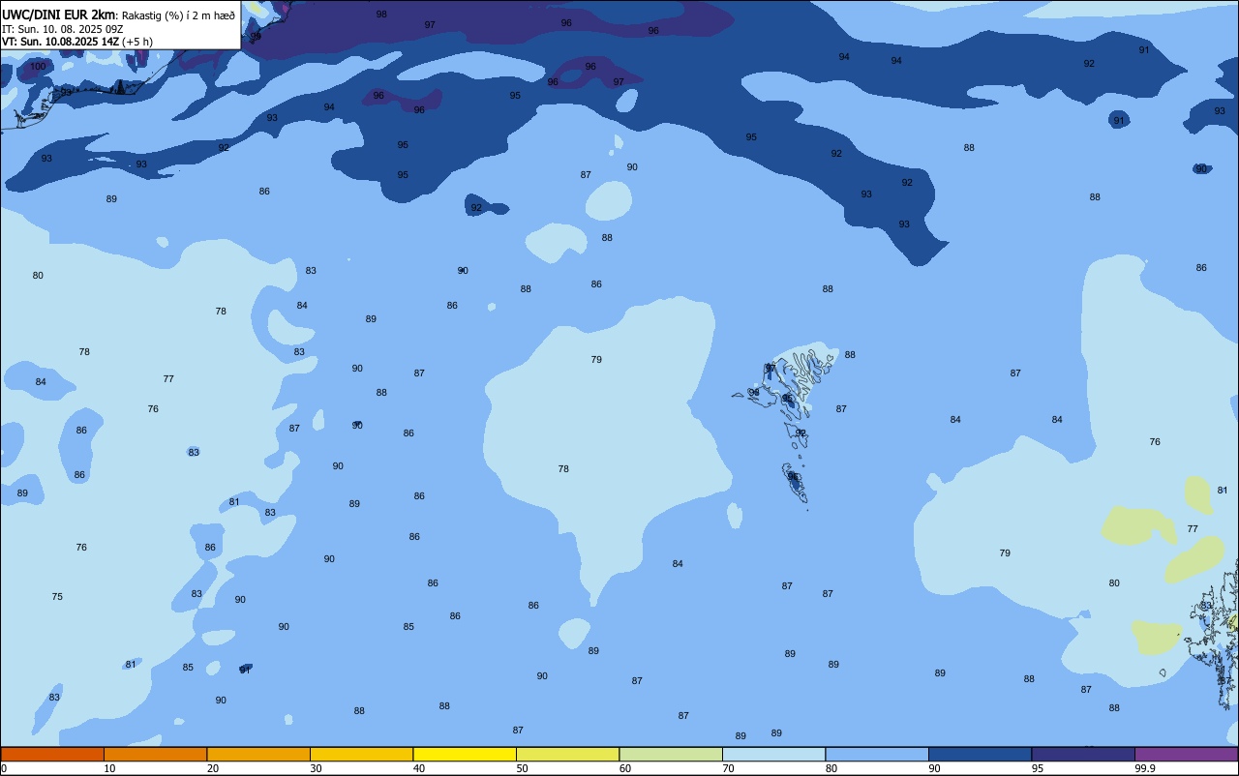Click the 70–80 pale blue legend swatch
Image resolution: width=1239 pixels, height=776 pixels.
pyautogui.click(x=773, y=754)
